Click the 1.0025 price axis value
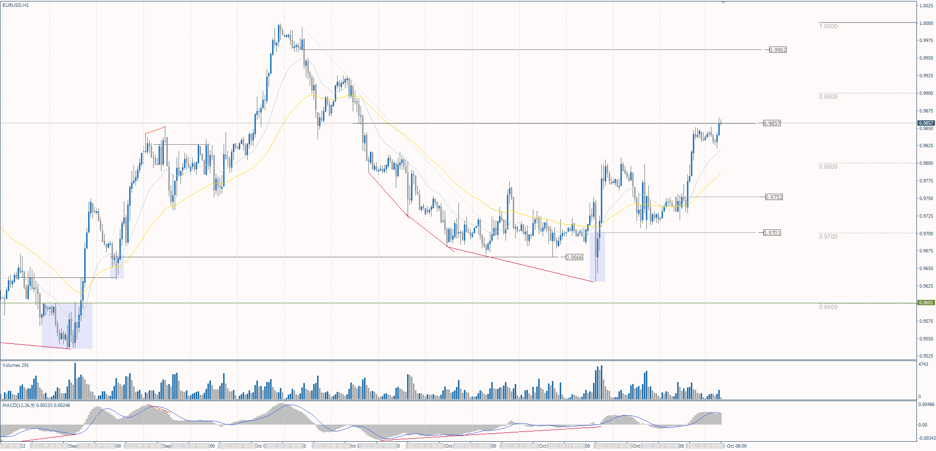The image size is (936, 451). (926, 6)
